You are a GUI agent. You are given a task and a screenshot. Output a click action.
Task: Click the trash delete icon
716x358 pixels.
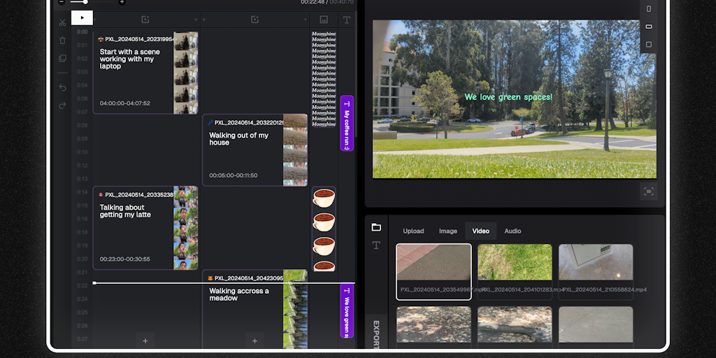(62, 41)
